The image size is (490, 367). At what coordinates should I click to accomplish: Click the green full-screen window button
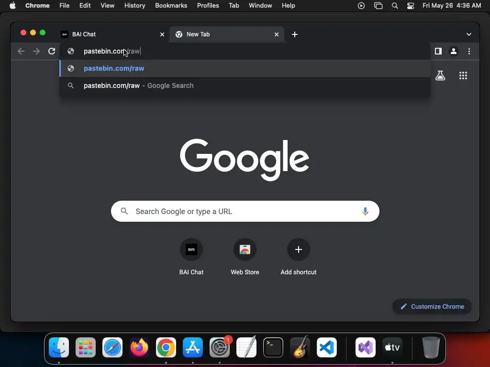tap(43, 33)
